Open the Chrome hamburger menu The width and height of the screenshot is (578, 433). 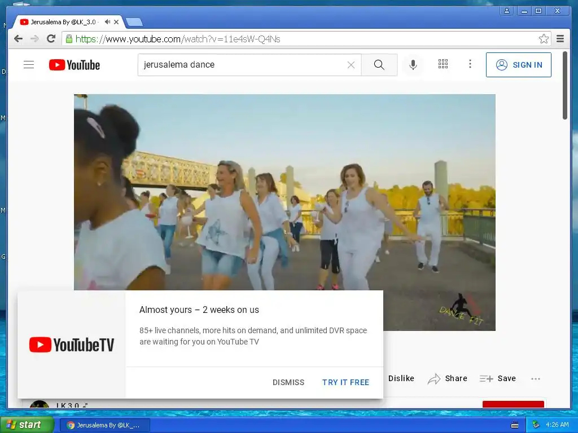(560, 39)
